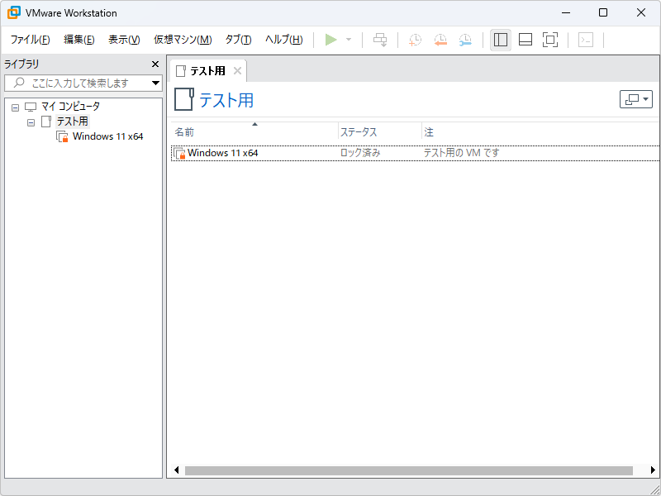Enter full screen mode icon

click(550, 40)
